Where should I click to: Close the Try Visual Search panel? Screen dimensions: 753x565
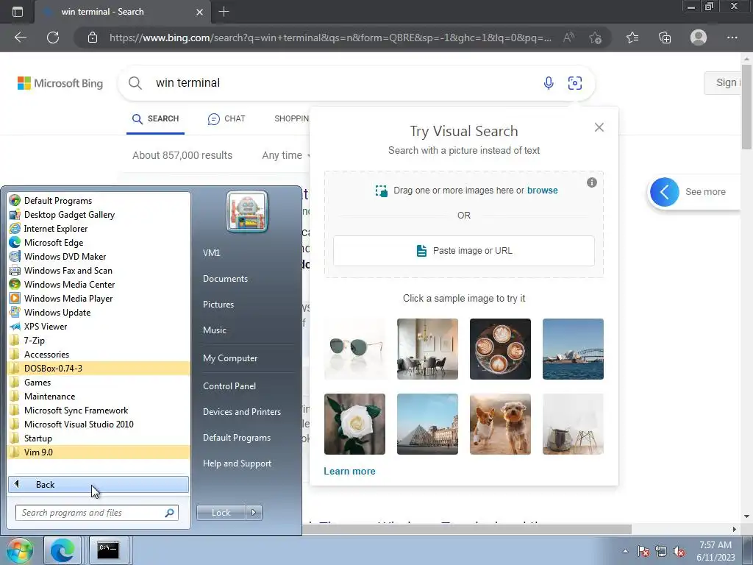coord(599,127)
